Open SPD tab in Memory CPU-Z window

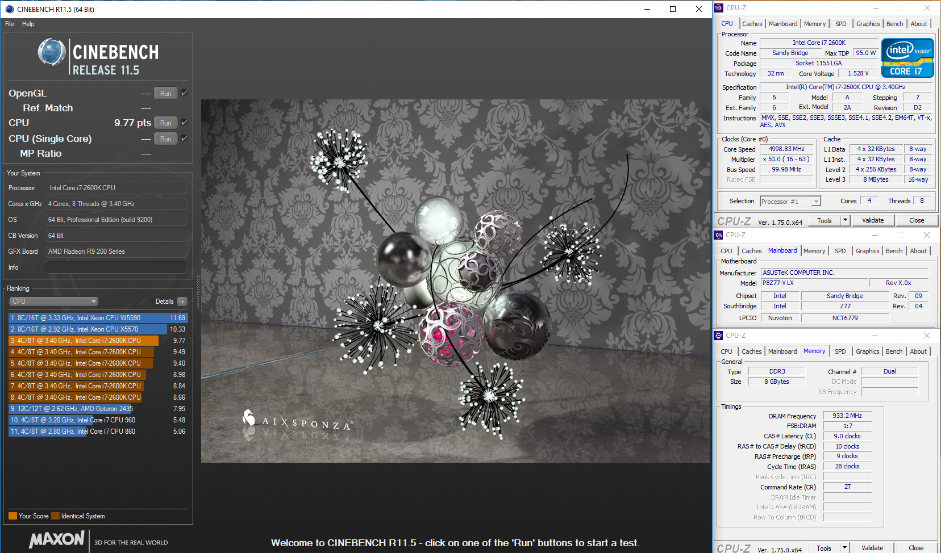(840, 351)
